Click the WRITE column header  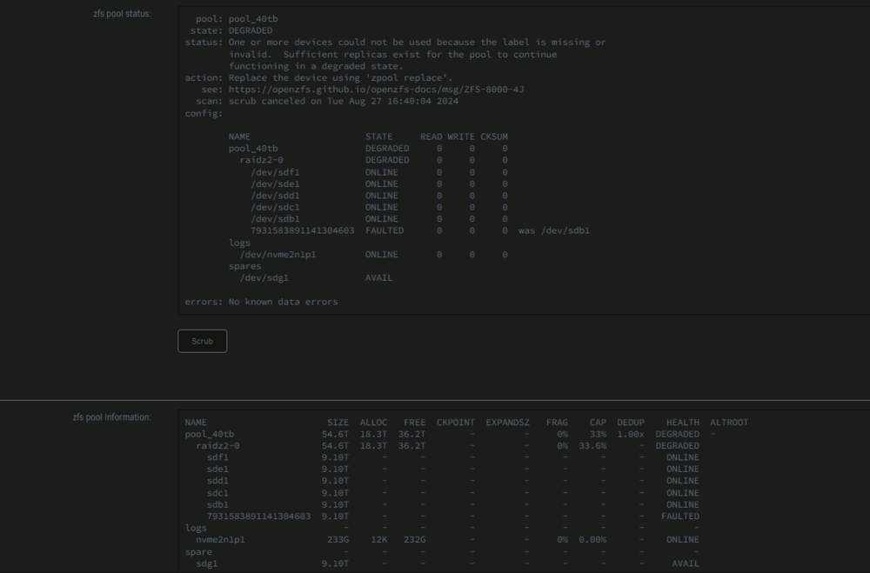pyautogui.click(x=461, y=137)
